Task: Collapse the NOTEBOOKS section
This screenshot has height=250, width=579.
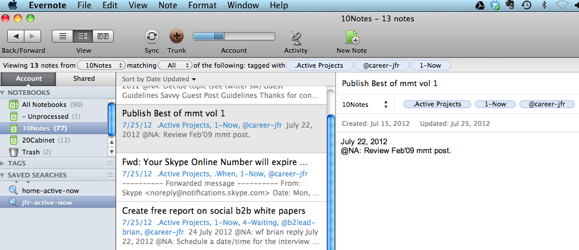Action: pos(3,93)
